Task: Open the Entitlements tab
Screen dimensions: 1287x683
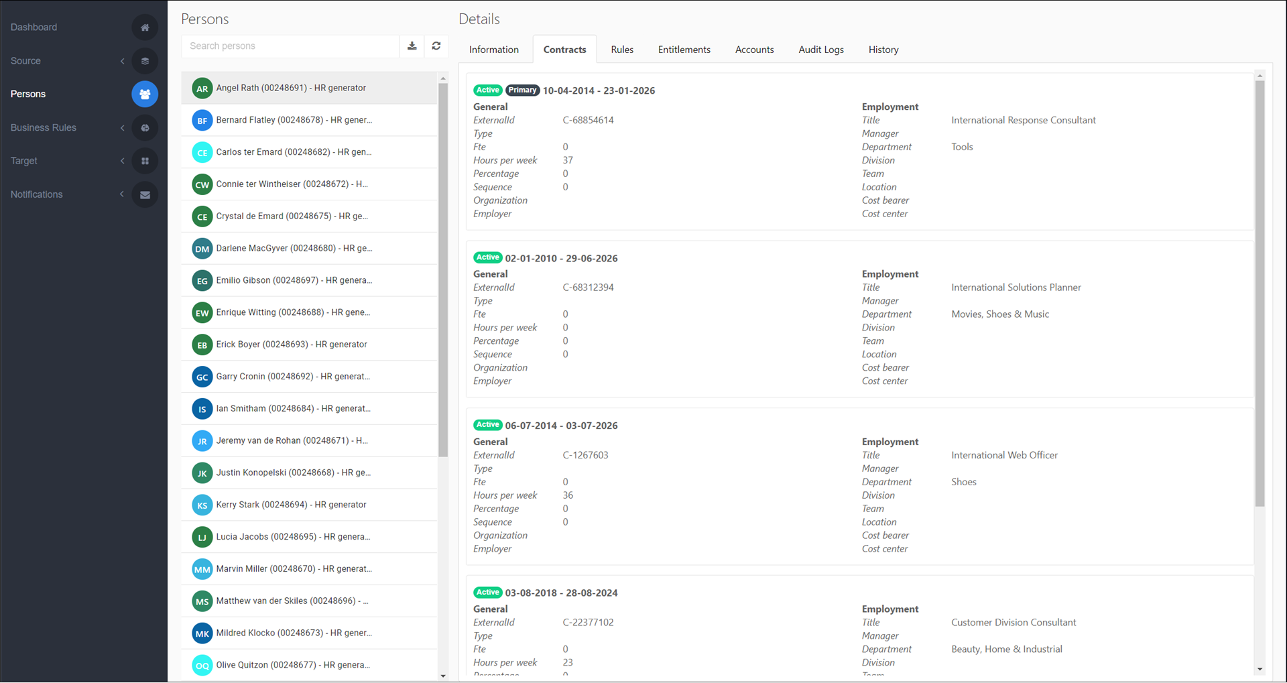Action: tap(684, 50)
